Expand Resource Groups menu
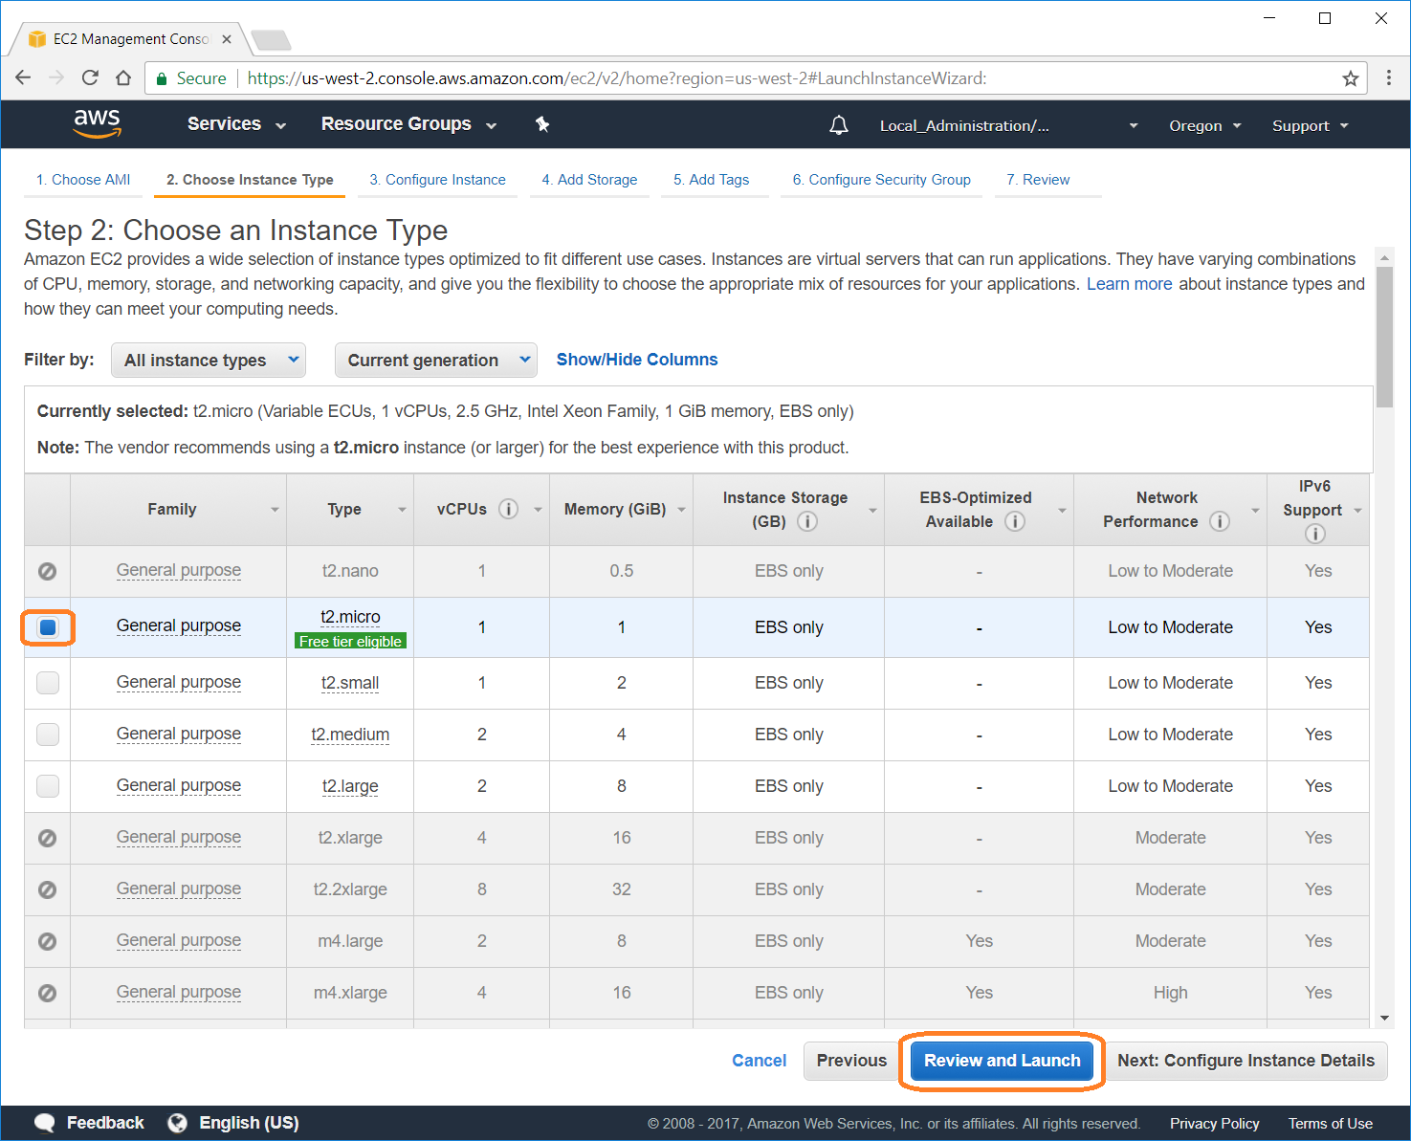The width and height of the screenshot is (1411, 1141). coord(408,124)
